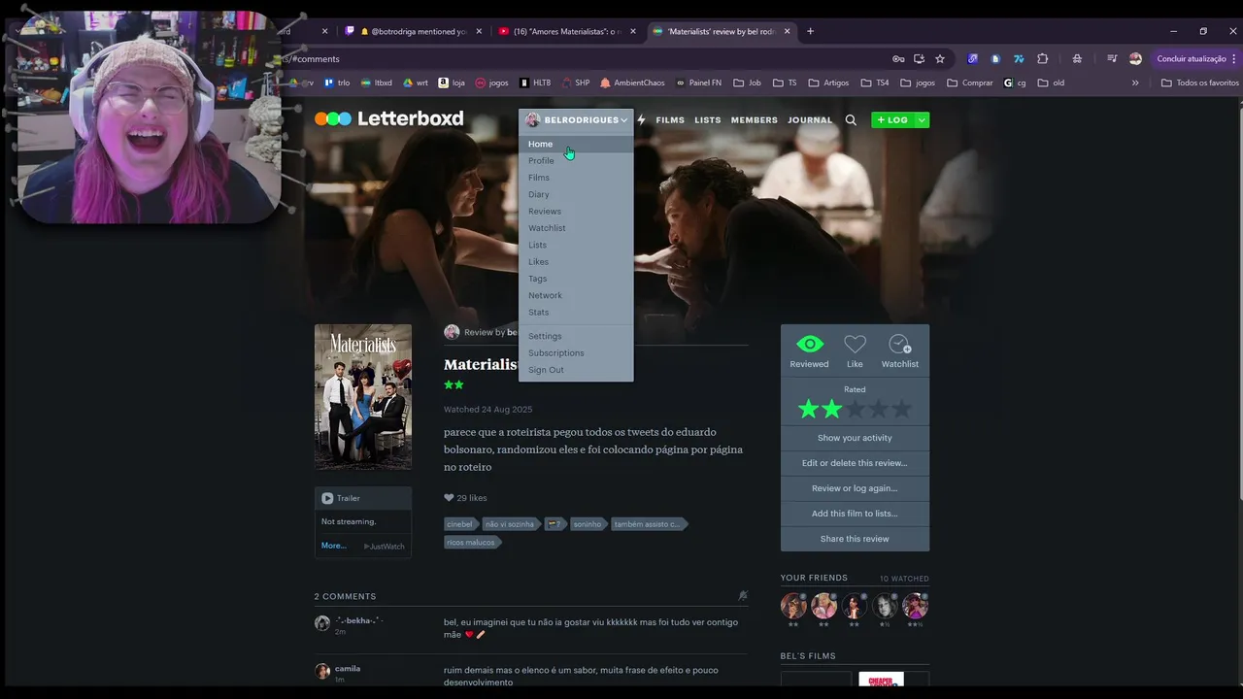
Task: Expand the arrow next to LOG button
Action: (922, 120)
